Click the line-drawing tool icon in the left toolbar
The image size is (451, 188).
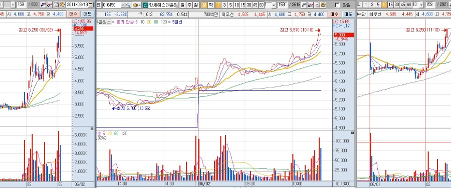click(x=49, y=4)
